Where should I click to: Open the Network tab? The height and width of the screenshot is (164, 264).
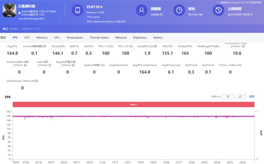click(x=121, y=37)
